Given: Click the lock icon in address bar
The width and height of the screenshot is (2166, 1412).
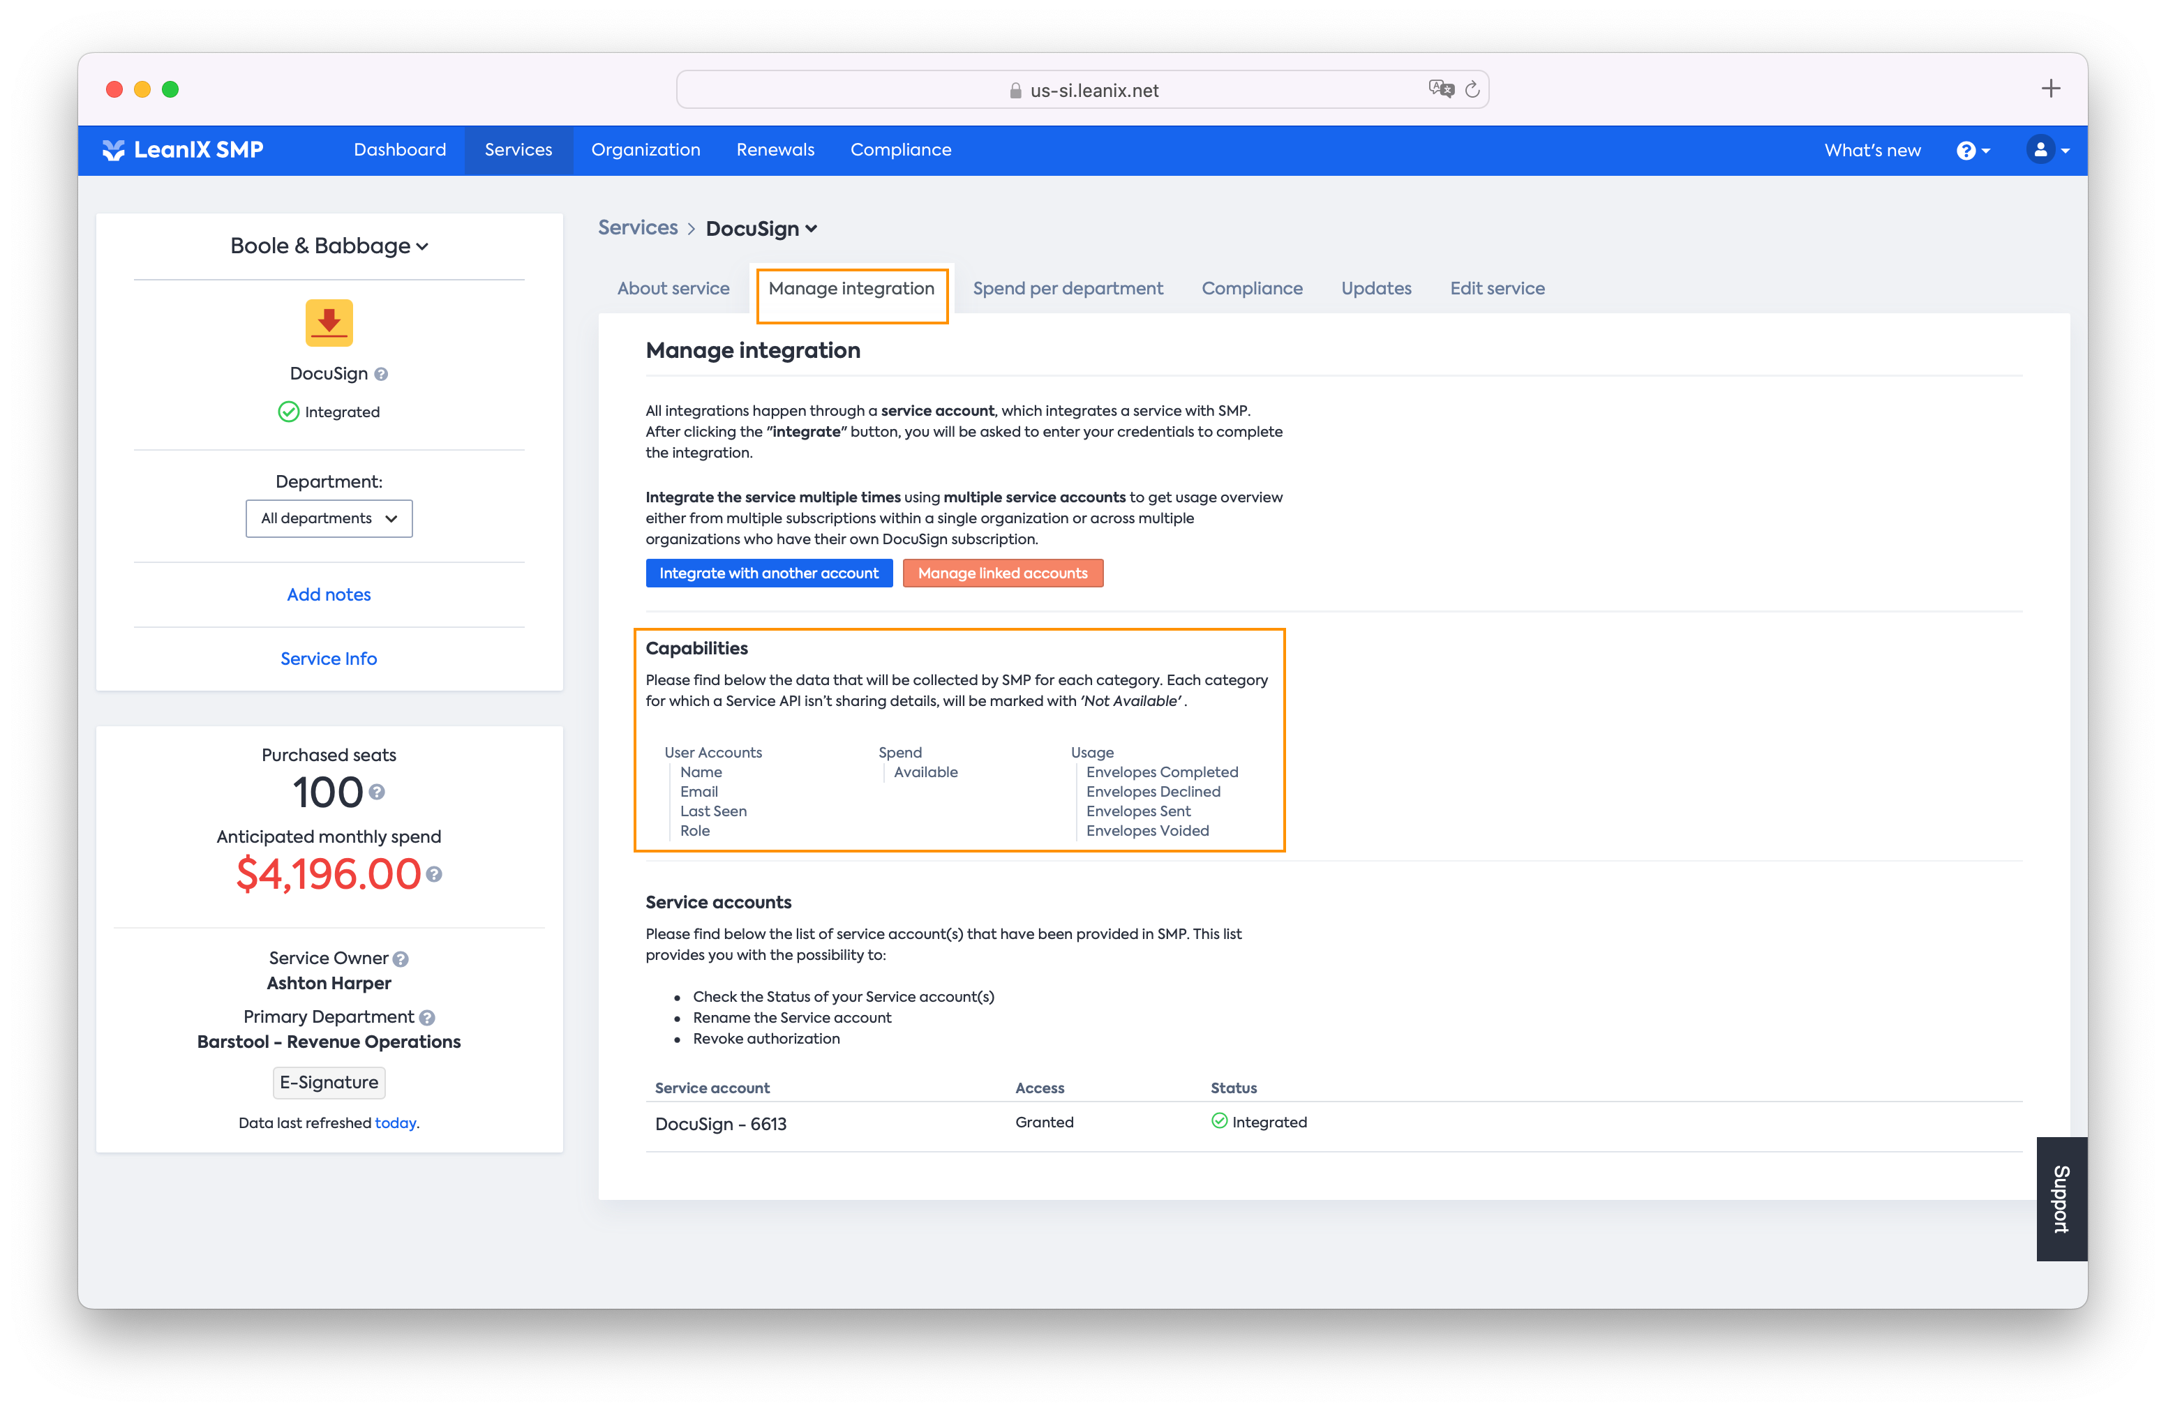Looking at the screenshot, I should tap(1015, 91).
